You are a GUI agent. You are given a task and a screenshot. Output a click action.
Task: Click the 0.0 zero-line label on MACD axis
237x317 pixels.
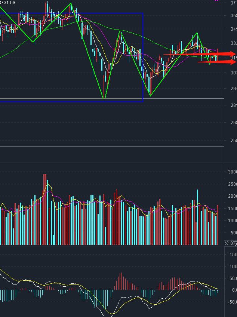tap(234, 290)
